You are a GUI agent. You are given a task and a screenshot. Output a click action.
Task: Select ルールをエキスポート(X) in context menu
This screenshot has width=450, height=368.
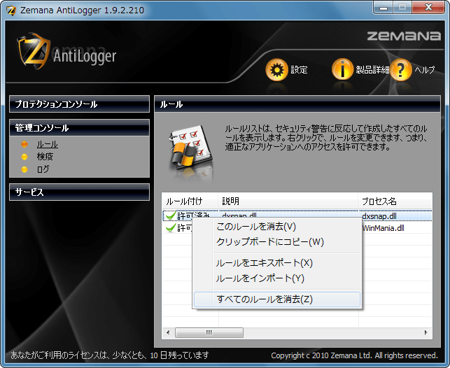coord(277,263)
